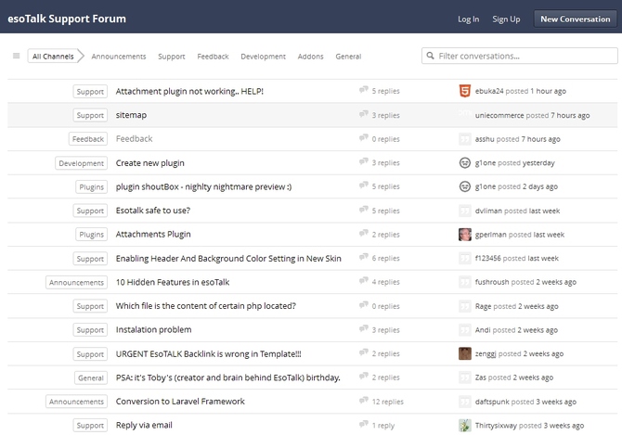Click reply bubble icon for Conversion to Laravel
The image size is (622, 435).
pyautogui.click(x=363, y=401)
